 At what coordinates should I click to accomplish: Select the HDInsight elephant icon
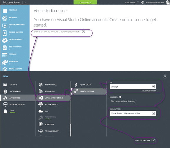click(x=5, y=62)
